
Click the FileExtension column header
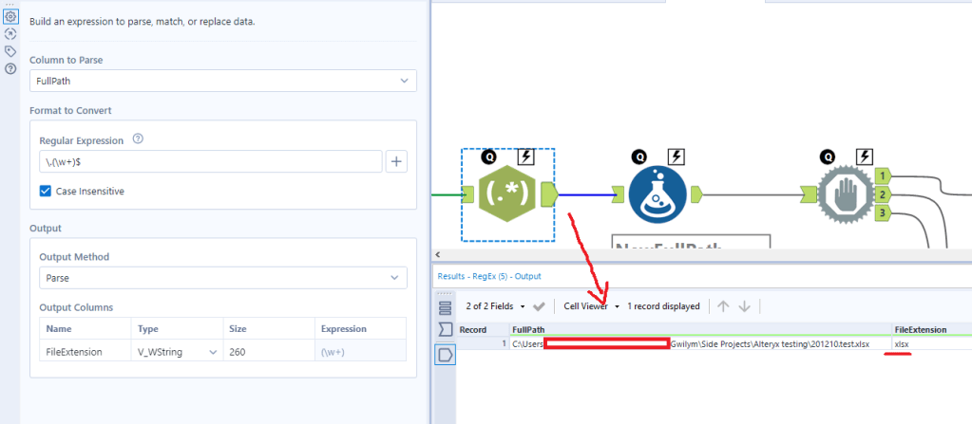point(921,329)
